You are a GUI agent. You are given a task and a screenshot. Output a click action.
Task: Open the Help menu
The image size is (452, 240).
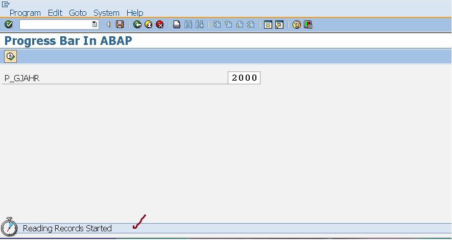[135, 13]
